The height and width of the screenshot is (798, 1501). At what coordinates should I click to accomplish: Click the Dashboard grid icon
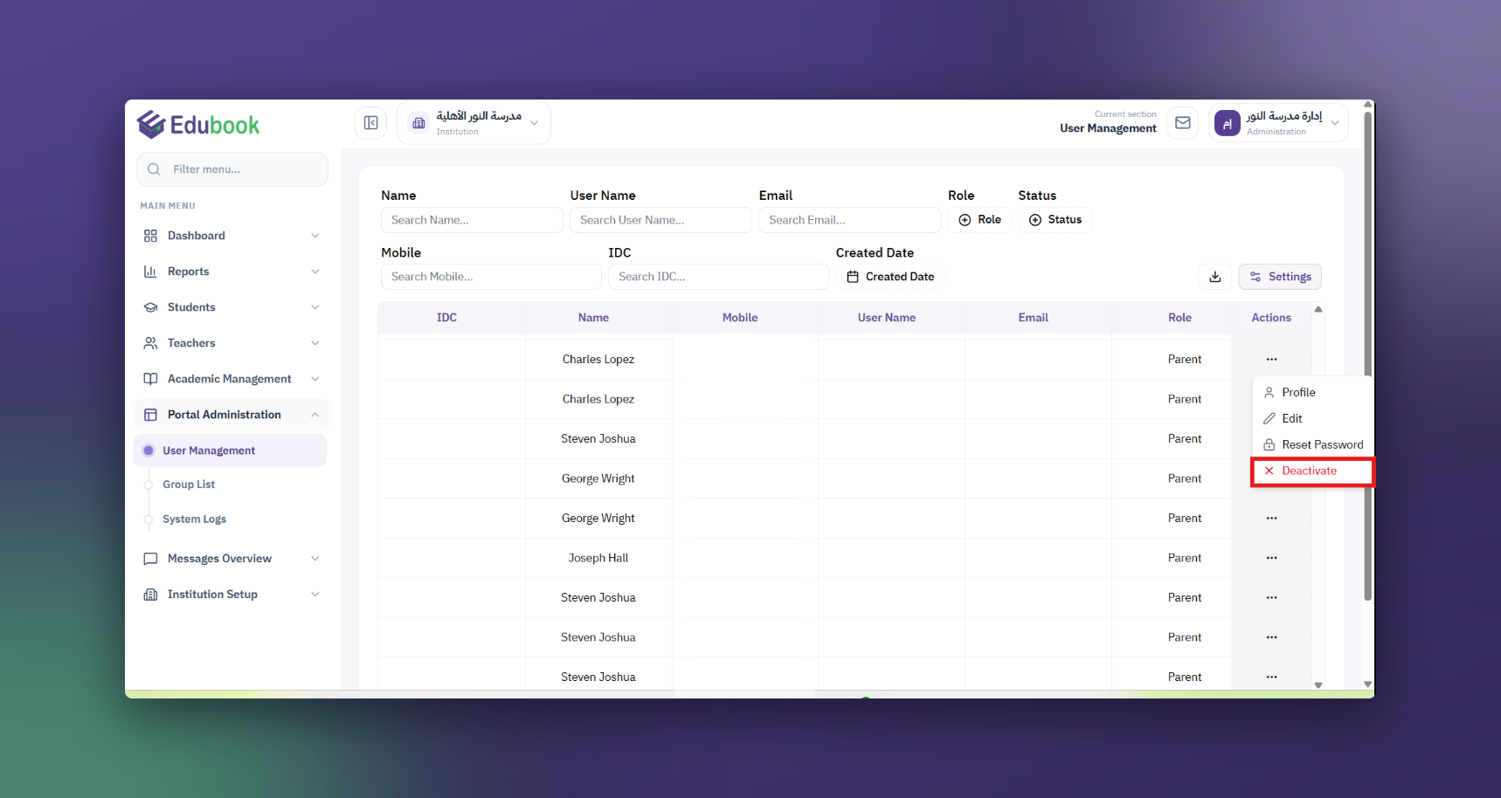(x=150, y=236)
